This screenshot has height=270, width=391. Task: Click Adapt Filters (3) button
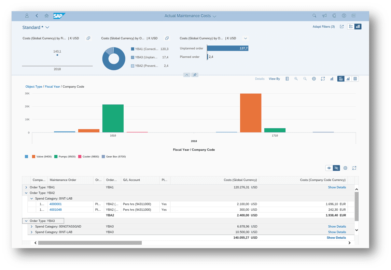pyautogui.click(x=323, y=27)
